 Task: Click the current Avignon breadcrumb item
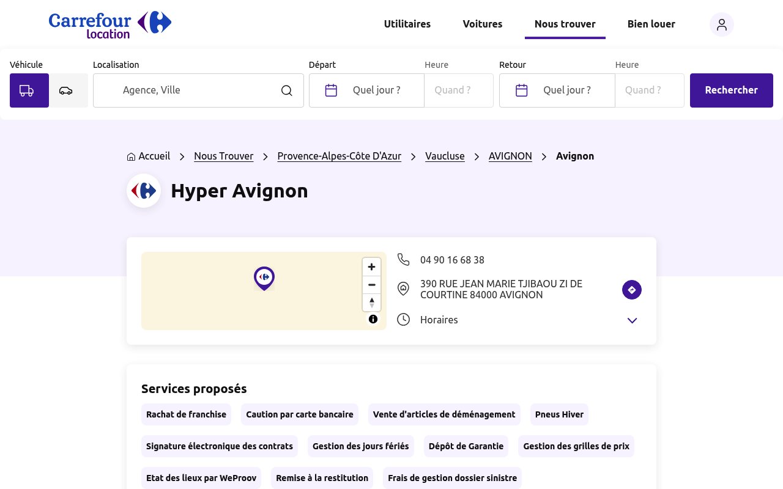pos(575,156)
